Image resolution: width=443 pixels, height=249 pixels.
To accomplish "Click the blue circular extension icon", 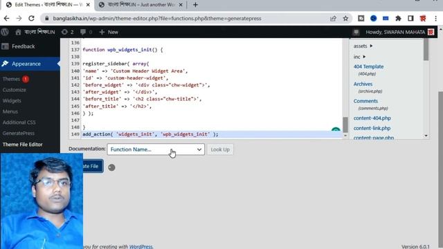I will [x=374, y=19].
